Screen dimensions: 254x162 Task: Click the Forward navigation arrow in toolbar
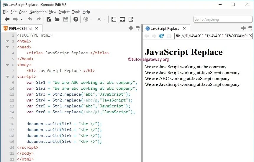point(16,19)
